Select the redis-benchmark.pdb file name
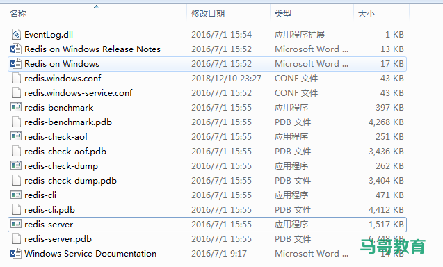Image resolution: width=443 pixels, height=267 pixels. 68,122
